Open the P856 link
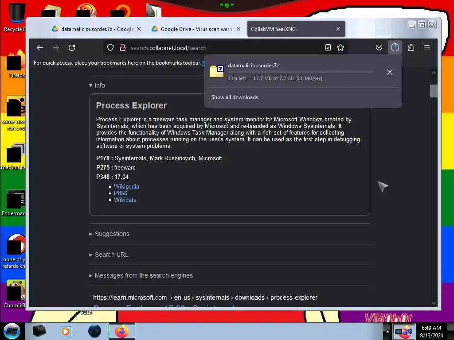454x340 pixels. point(121,193)
